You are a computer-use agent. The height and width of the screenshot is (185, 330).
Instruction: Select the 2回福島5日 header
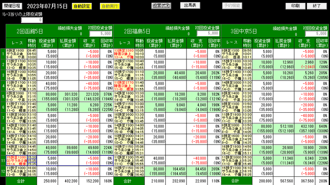click(x=137, y=31)
